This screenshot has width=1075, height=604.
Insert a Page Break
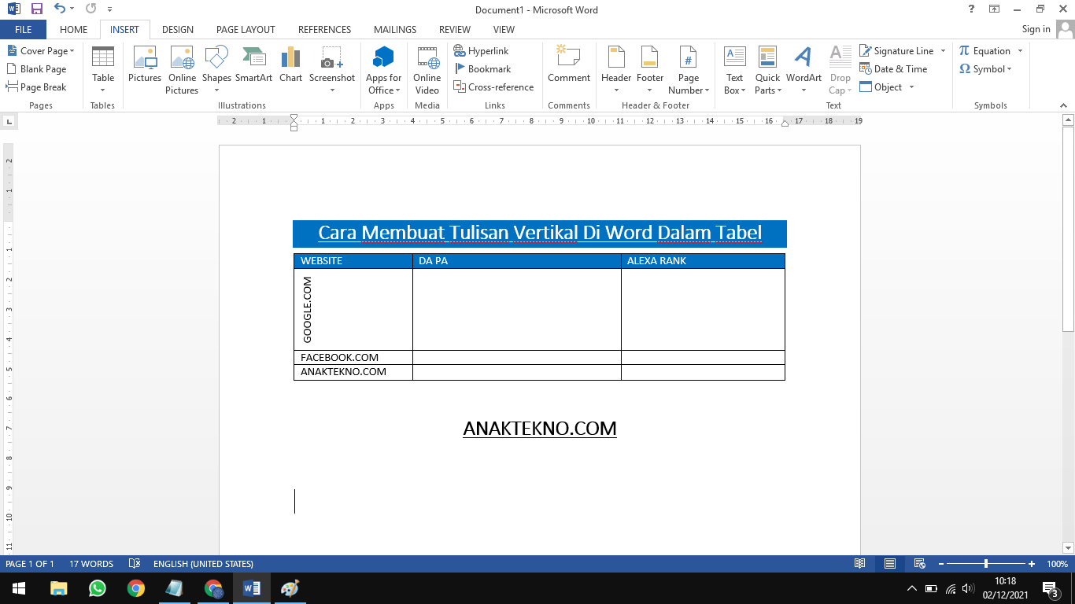(x=36, y=87)
